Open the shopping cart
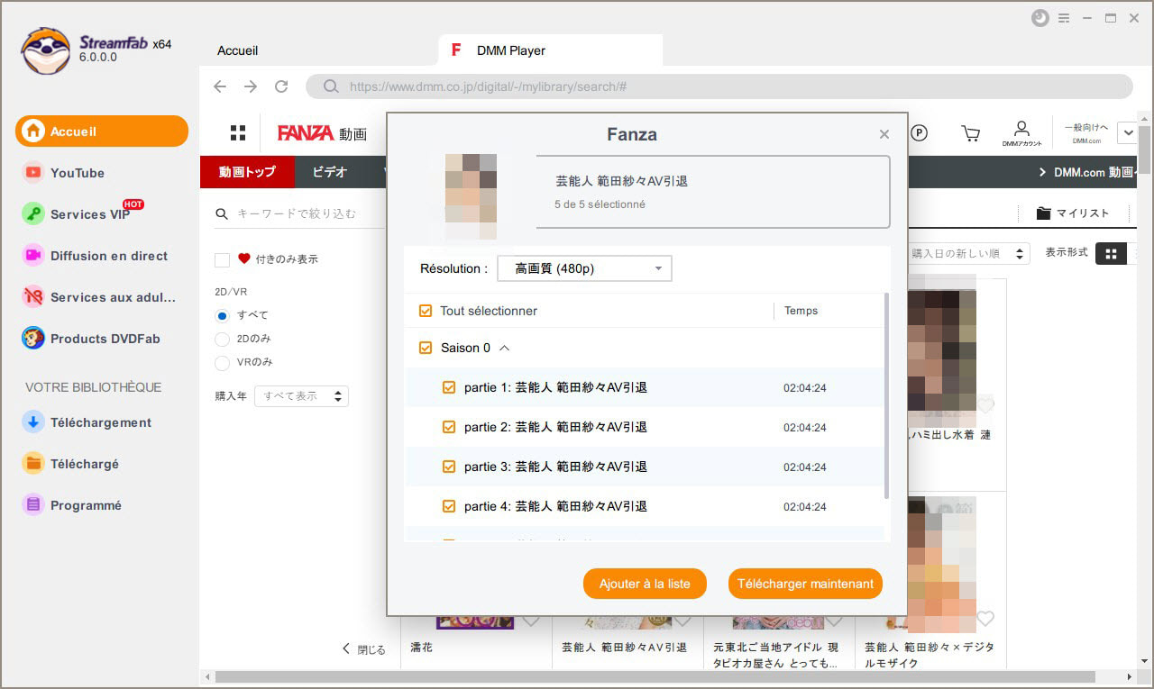 point(971,133)
